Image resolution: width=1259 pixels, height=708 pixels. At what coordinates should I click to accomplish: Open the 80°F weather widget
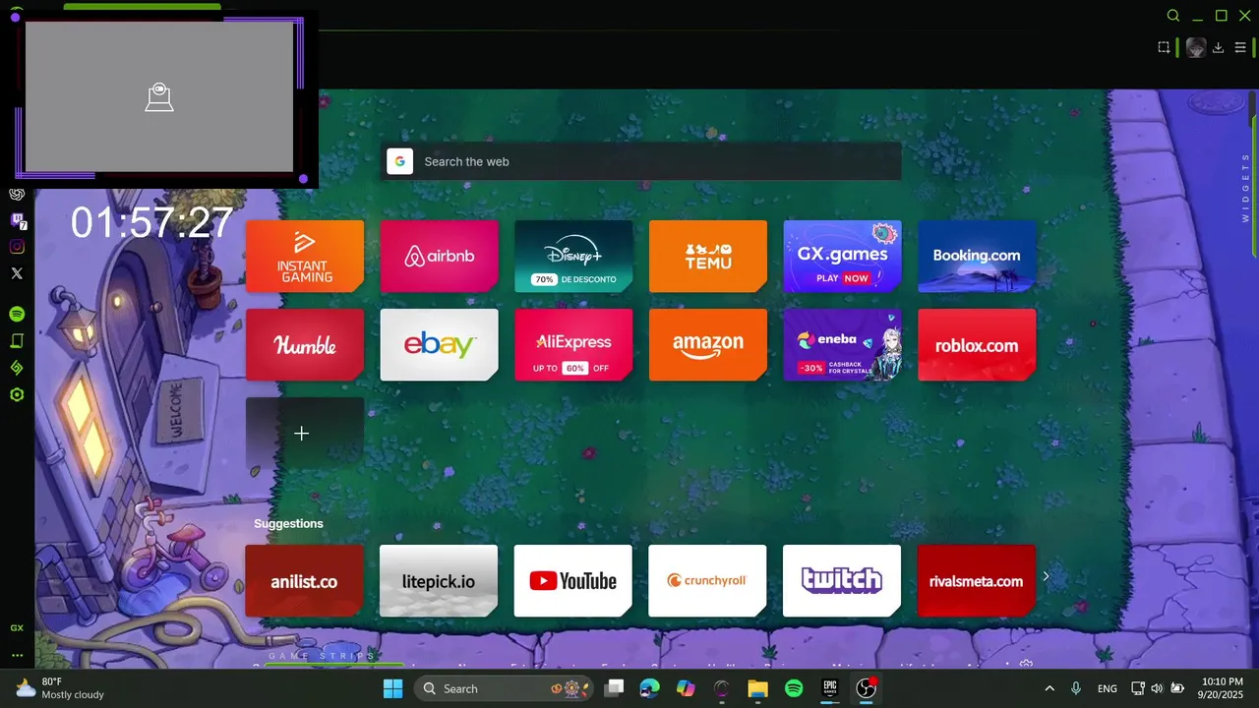coord(60,688)
